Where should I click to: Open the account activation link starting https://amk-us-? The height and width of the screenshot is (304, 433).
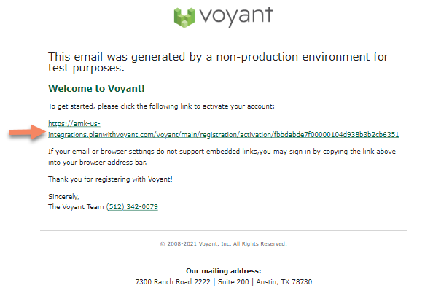[x=74, y=123]
